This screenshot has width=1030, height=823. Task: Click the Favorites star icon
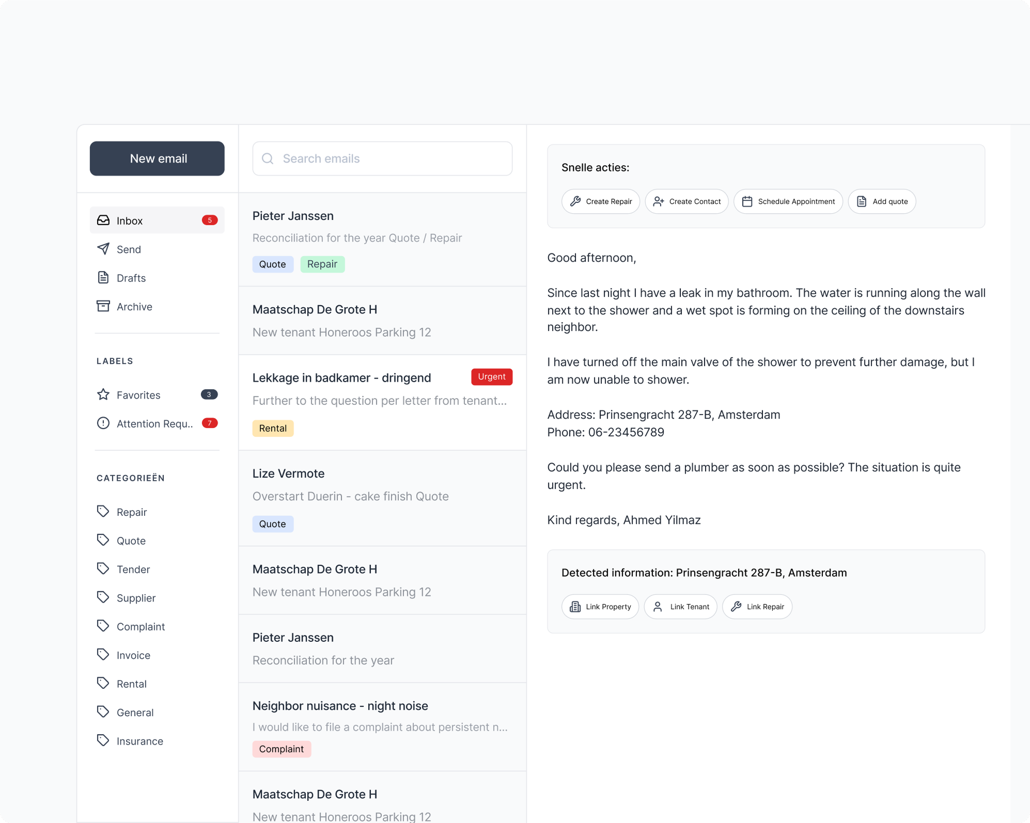pyautogui.click(x=103, y=394)
